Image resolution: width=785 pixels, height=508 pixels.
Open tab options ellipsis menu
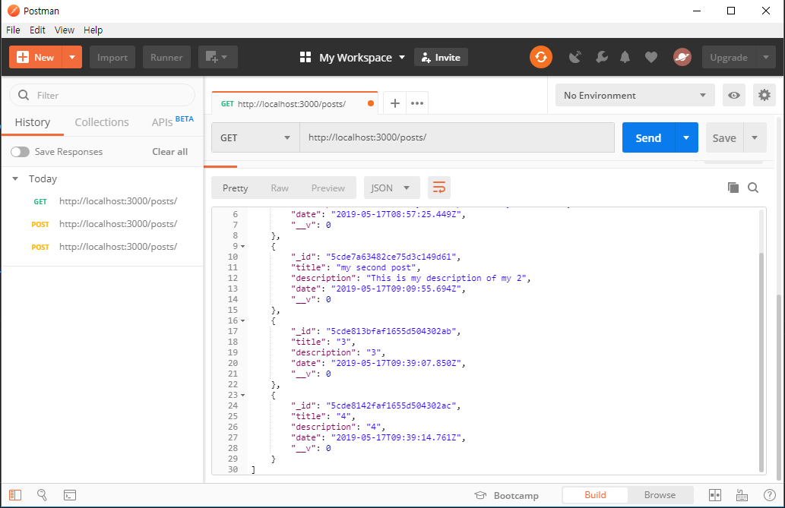click(417, 103)
